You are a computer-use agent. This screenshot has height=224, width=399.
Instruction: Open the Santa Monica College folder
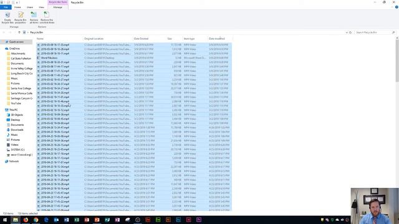(21, 93)
